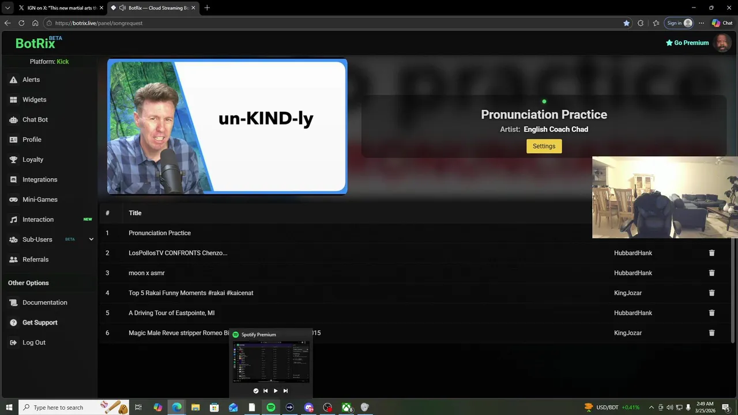The width and height of the screenshot is (738, 415).
Task: Open File Explorer from taskbar
Action: coord(195,408)
